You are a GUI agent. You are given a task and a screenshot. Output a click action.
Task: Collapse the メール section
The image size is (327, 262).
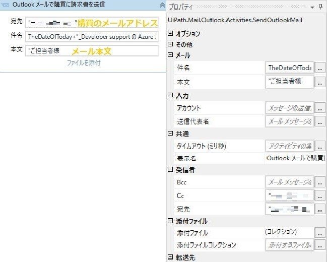[170, 55]
